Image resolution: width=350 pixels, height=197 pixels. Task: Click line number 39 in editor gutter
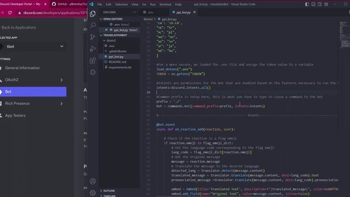pos(148,92)
